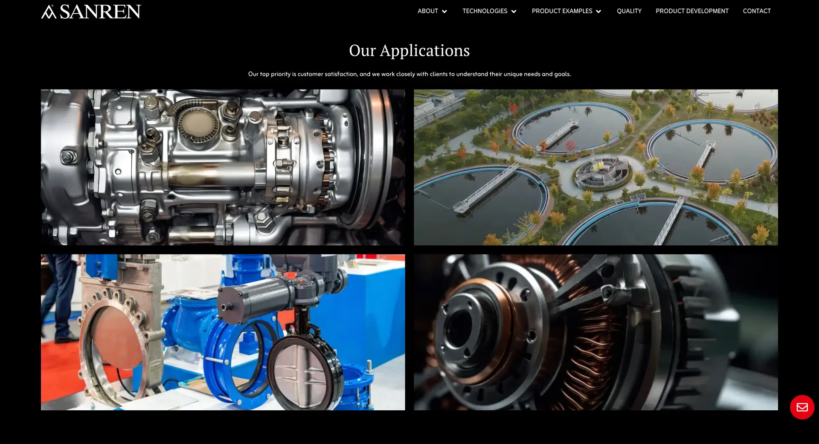Viewport: 819px width, 444px height.
Task: Open the PRODUCT DEVELOPMENT page
Action: pos(692,11)
